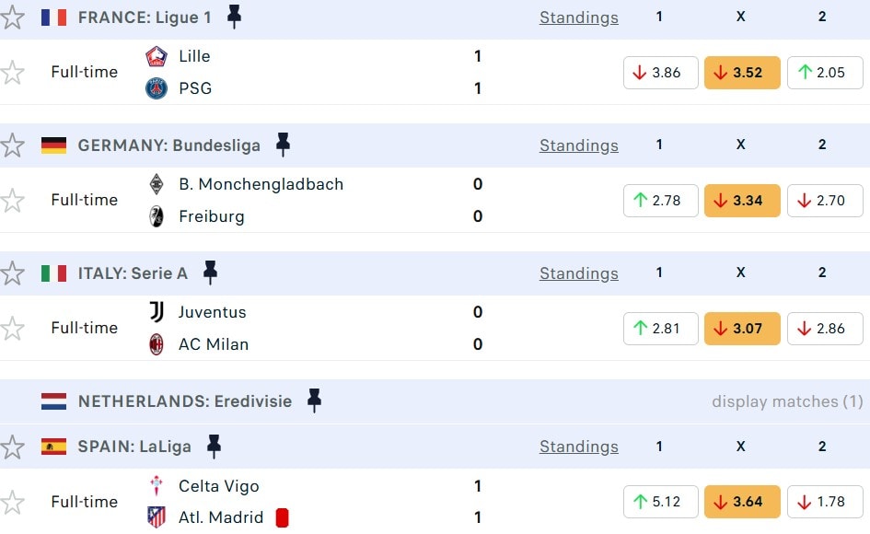Click the pin icon beside Serie A
Screen dimensions: 870x534
(x=211, y=273)
